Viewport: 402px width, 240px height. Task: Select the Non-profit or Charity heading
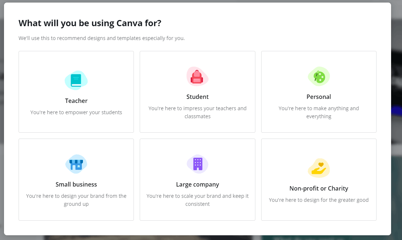319,188
